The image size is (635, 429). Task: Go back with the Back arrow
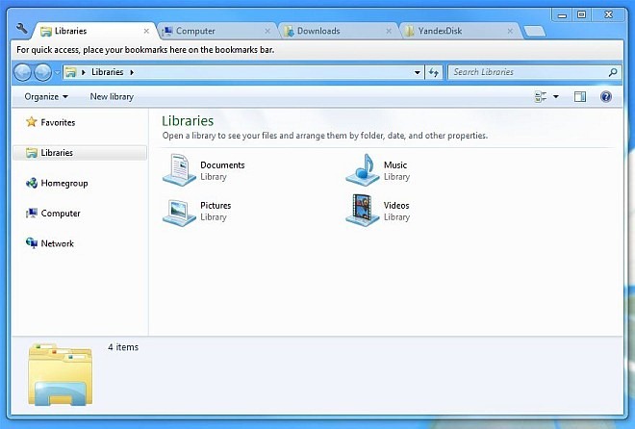[23, 72]
